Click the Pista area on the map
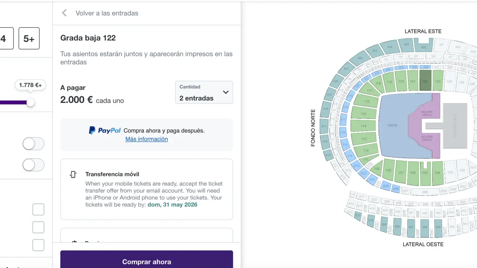 392,125
